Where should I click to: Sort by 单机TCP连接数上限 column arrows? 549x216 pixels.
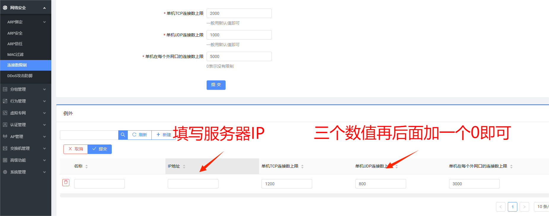(x=302, y=166)
